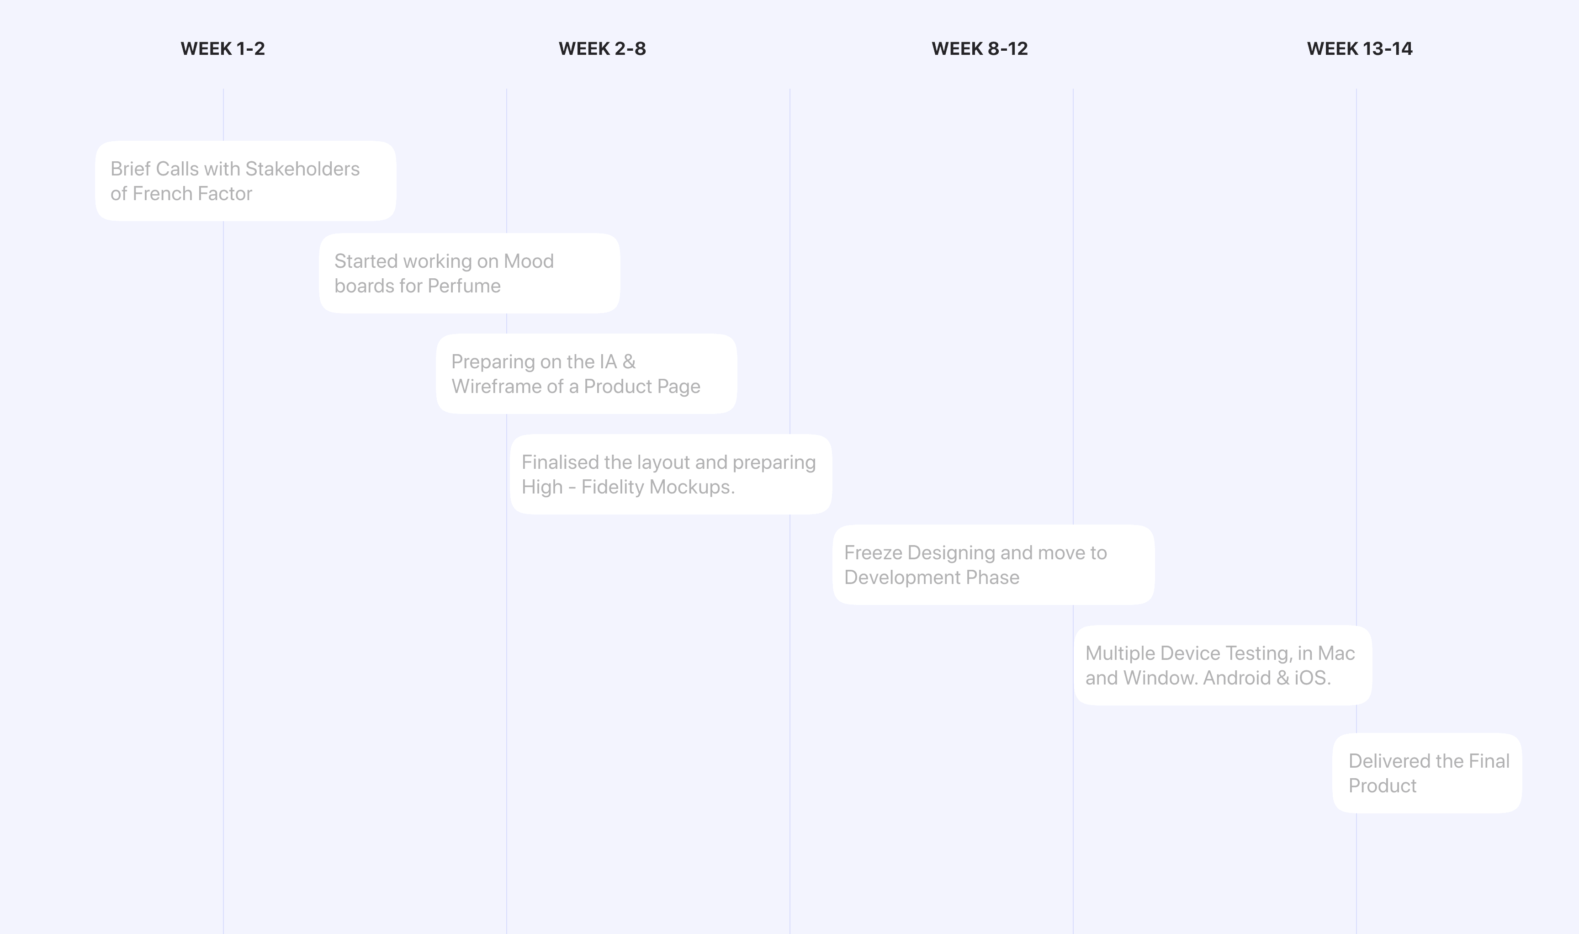Image resolution: width=1579 pixels, height=934 pixels.
Task: Click the WEEK 8-12 timeline header
Action: (x=979, y=48)
